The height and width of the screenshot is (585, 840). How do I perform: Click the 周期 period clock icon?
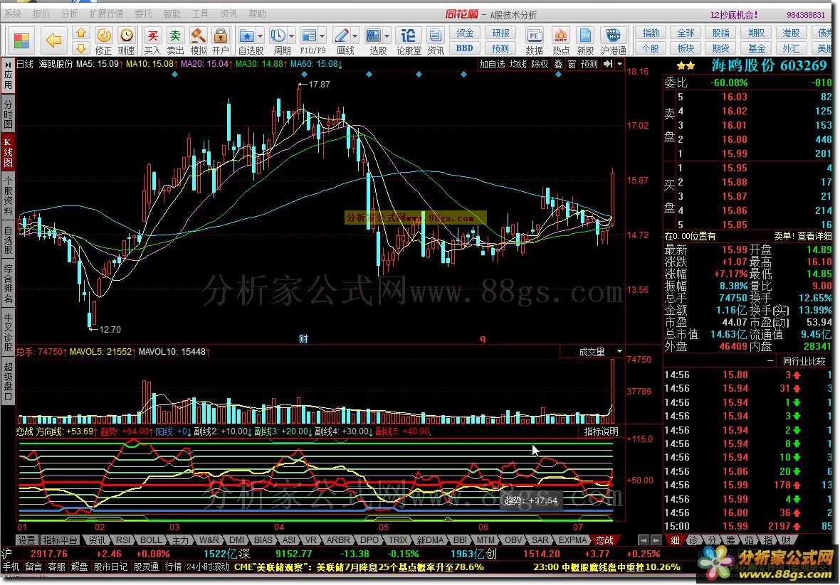coord(278,36)
